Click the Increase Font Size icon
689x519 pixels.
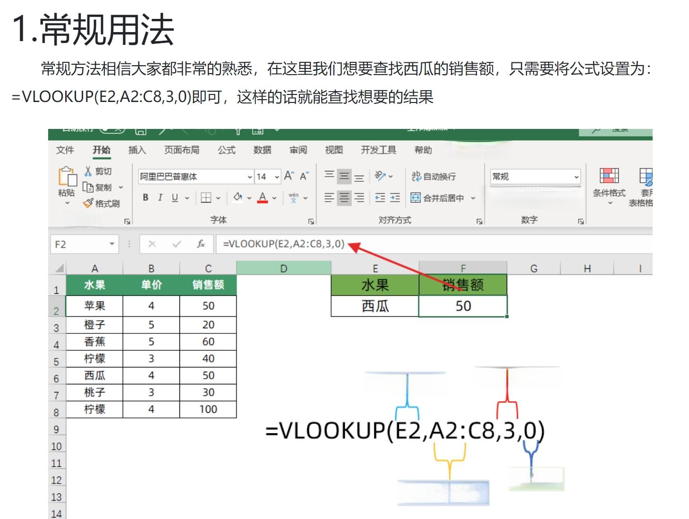[289, 177]
